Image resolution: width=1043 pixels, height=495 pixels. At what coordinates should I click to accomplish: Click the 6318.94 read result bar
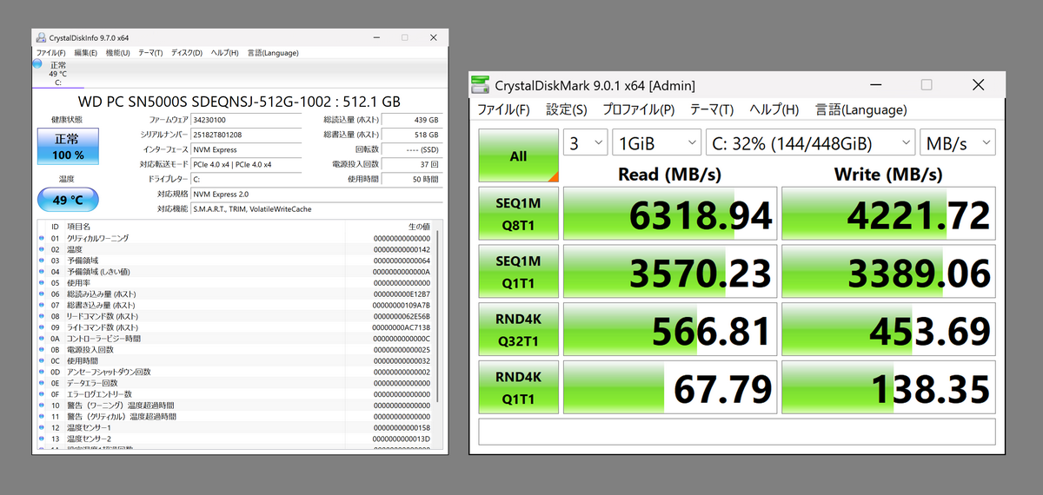(670, 214)
